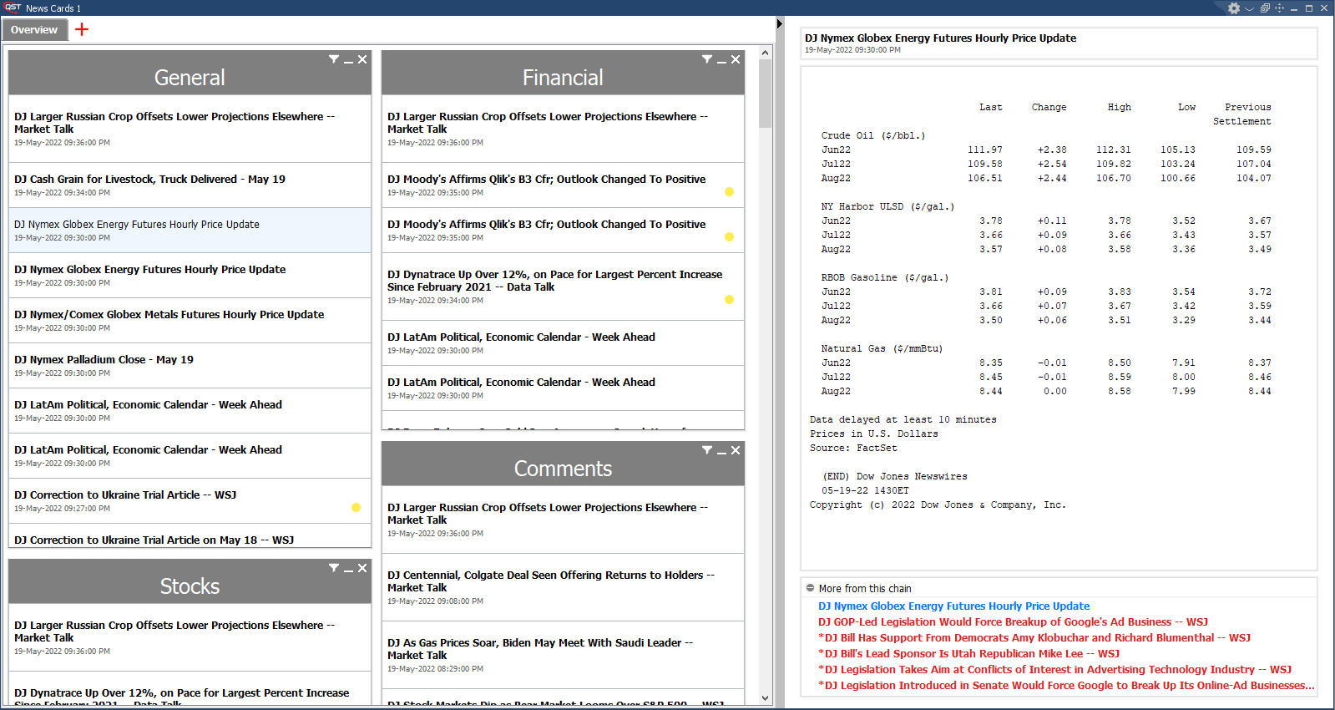The width and height of the screenshot is (1335, 710).
Task: Click the chevron-down arrow in title bar
Action: click(1250, 8)
